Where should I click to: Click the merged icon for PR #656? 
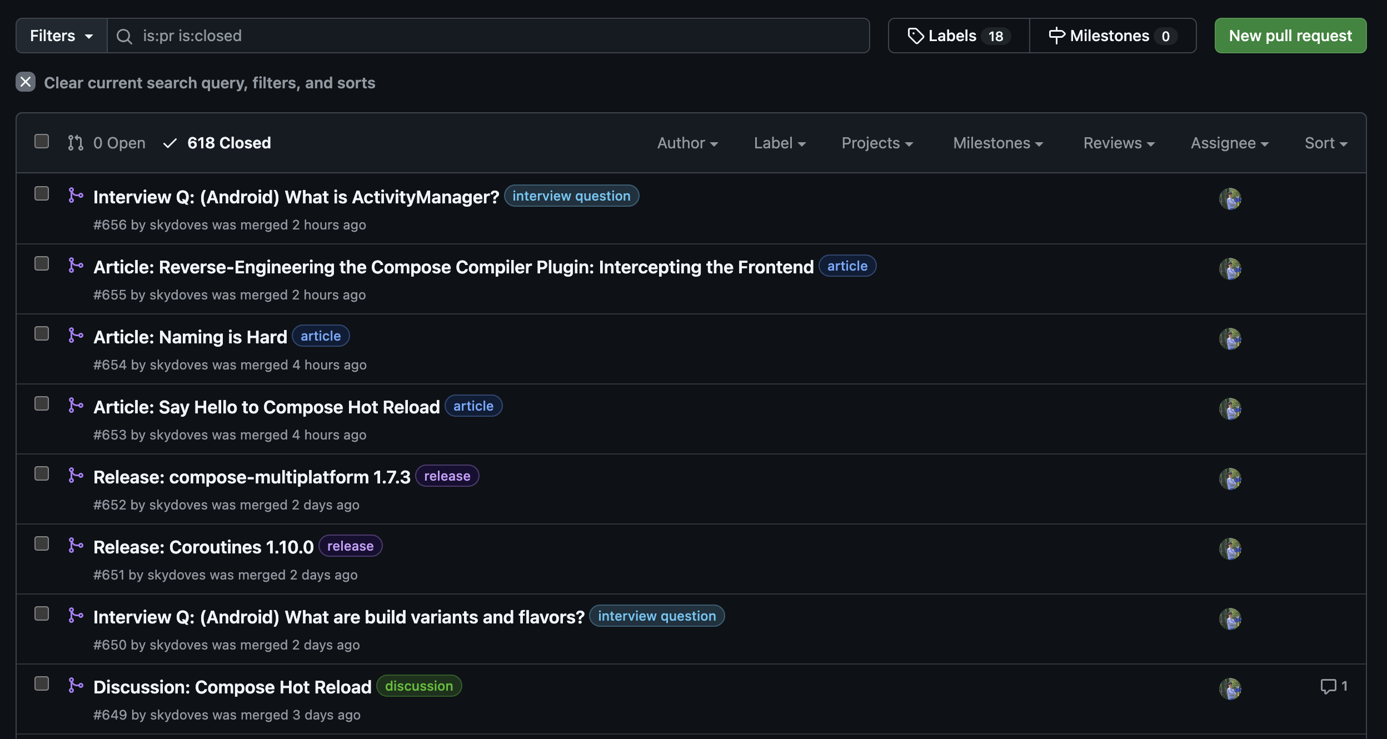[76, 195]
